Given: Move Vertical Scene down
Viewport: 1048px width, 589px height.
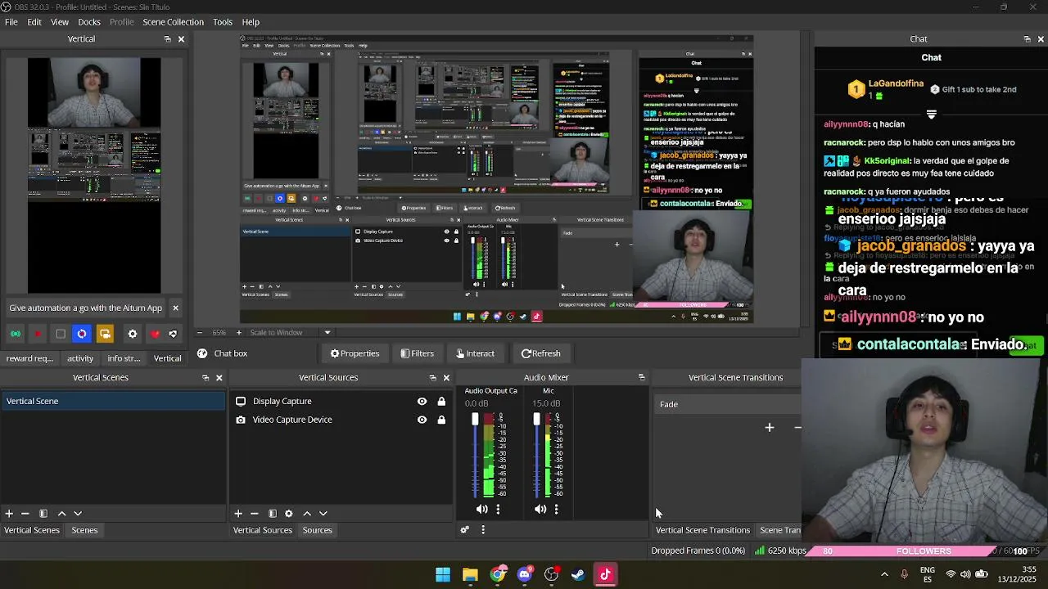Looking at the screenshot, I should [x=78, y=514].
